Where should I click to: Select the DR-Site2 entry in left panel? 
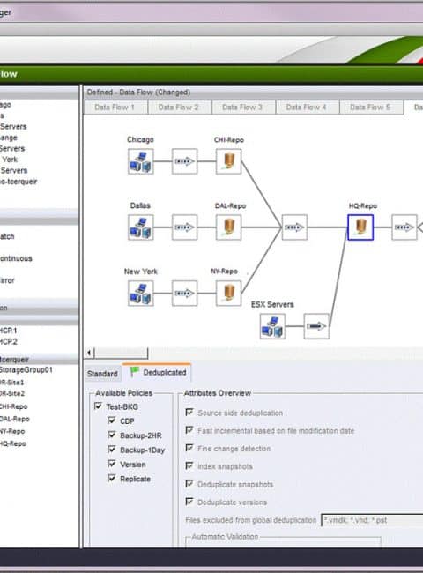[x=12, y=393]
